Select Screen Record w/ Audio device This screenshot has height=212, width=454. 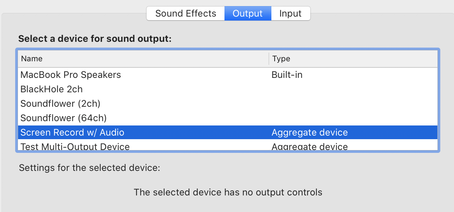tap(72, 133)
